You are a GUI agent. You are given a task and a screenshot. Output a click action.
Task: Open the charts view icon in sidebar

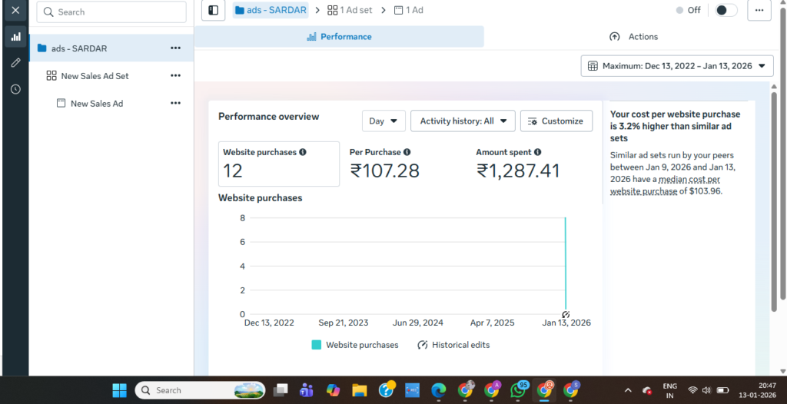[x=15, y=36]
